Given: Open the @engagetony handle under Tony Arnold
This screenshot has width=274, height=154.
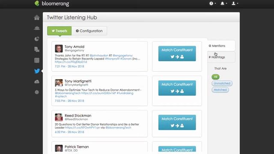Looking at the screenshot, I should (x=74, y=50).
